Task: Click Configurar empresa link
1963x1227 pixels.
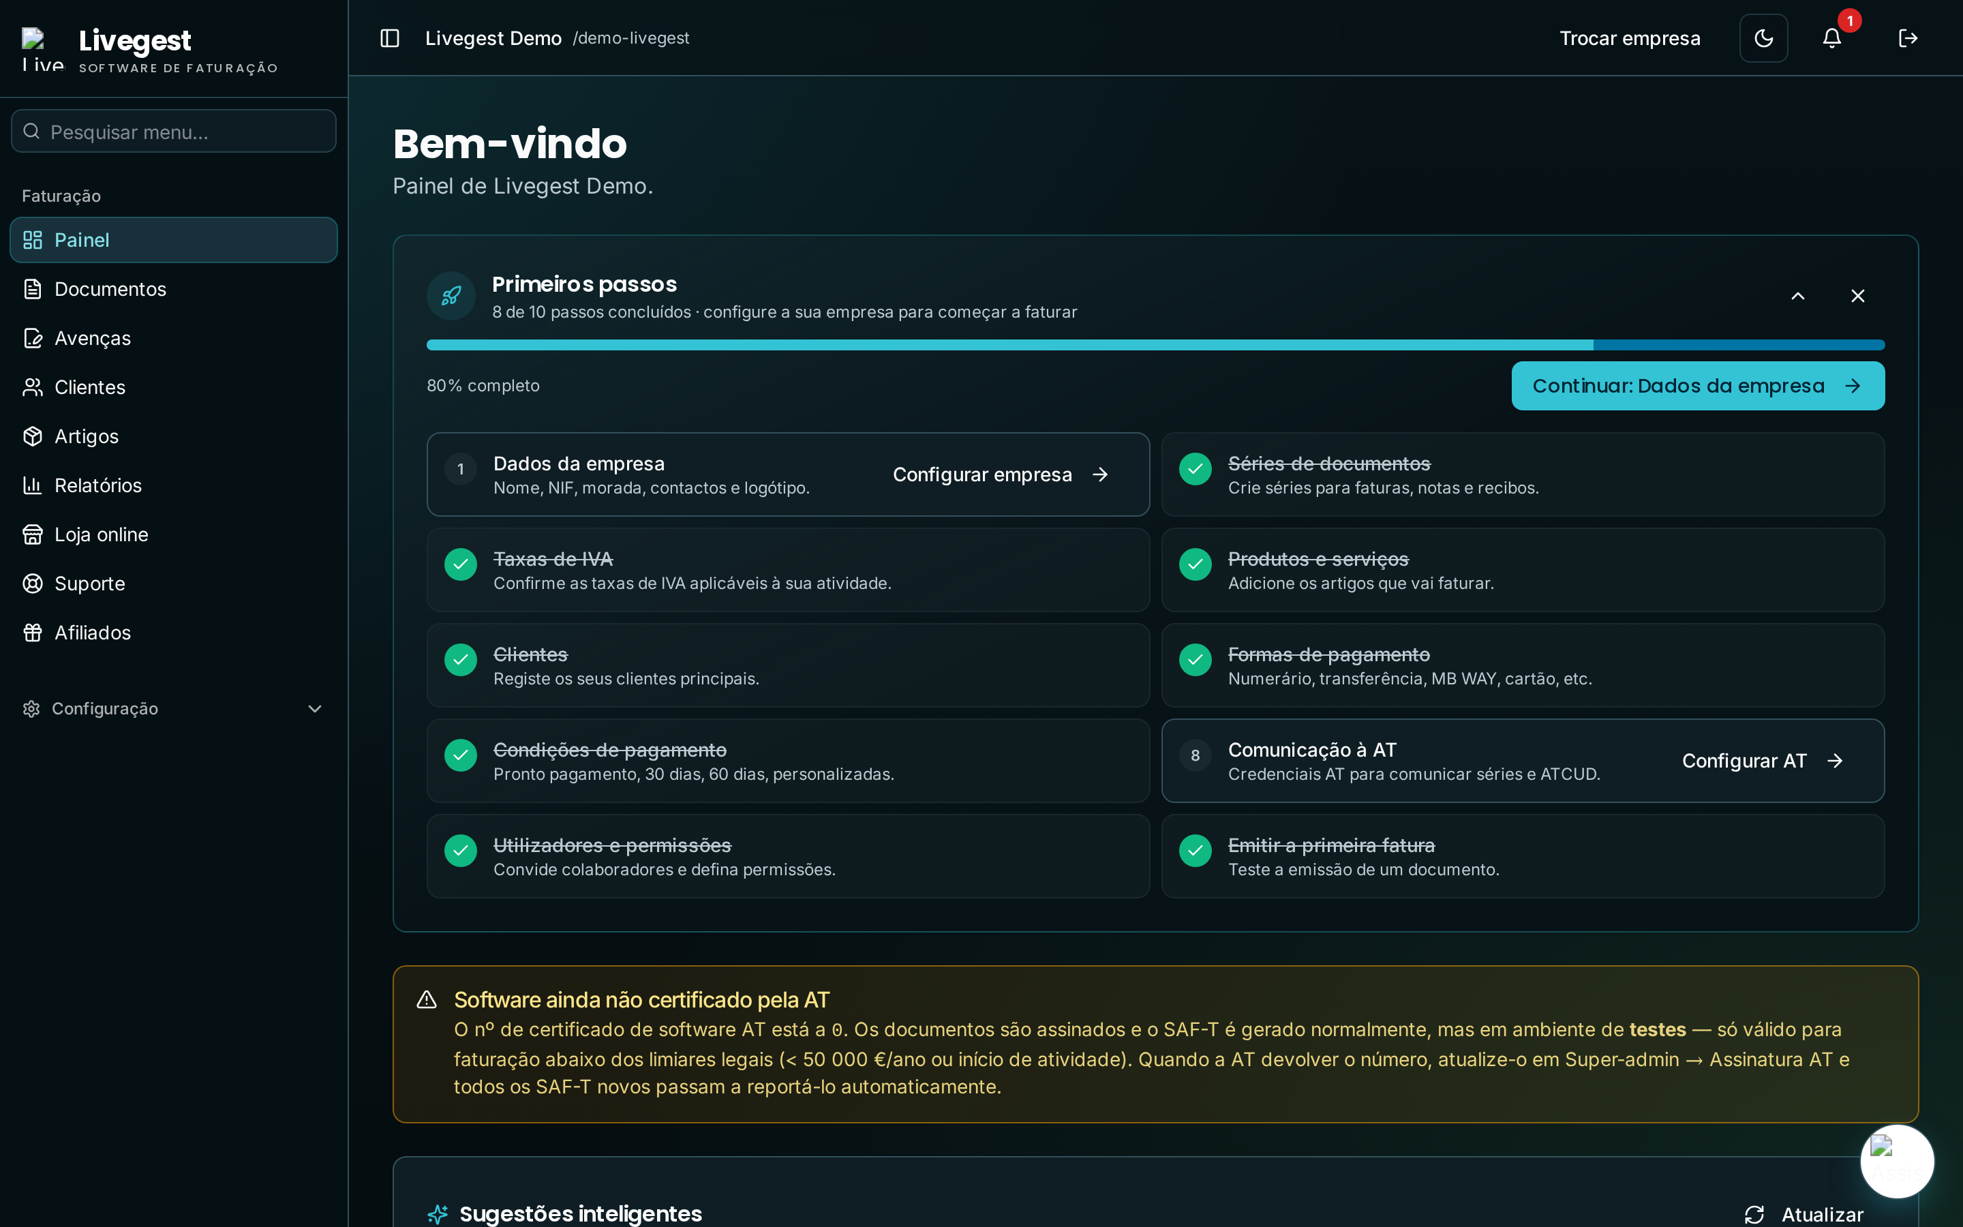Action: click(x=1001, y=474)
